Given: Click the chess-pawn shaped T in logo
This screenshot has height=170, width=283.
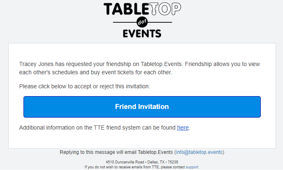Looking at the screenshot, I should point(153,9).
